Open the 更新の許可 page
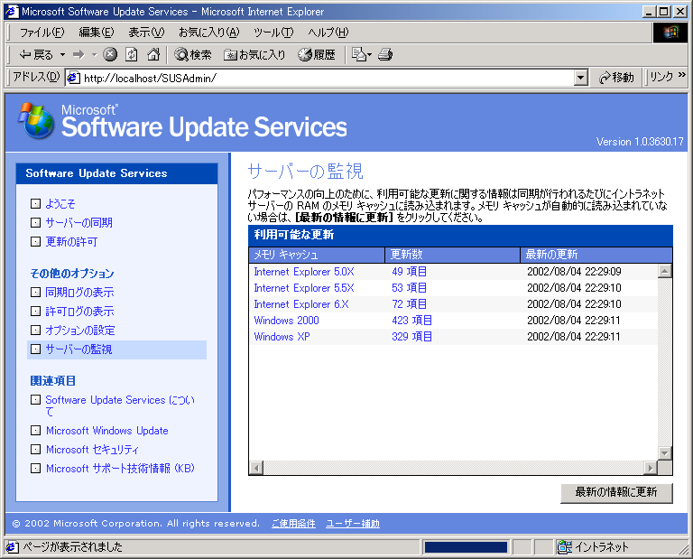This screenshot has width=693, height=559. [71, 241]
